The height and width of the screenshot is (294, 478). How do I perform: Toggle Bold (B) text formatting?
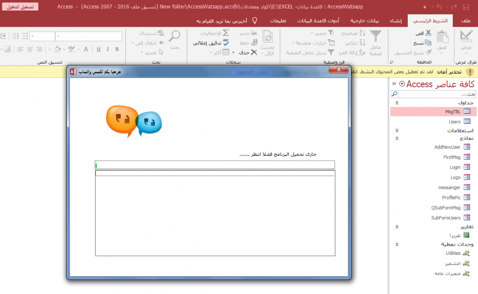(x=117, y=49)
